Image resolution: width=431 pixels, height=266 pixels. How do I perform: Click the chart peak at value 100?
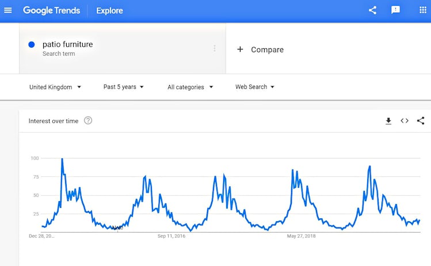pos(62,159)
